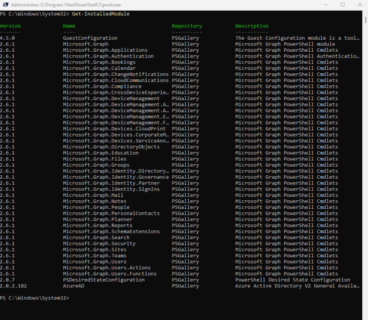
Task: Click version number 2.0.2.182
Action: click(x=13, y=286)
